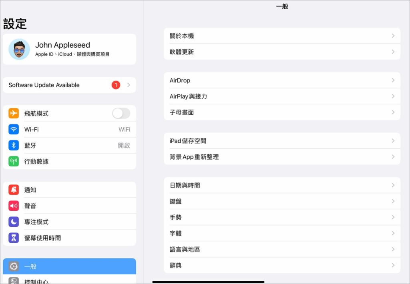Tap the Wi-Fi network value WiFi
Screen dimensions: 410x284
click(124, 129)
